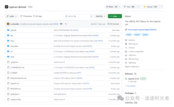The width and height of the screenshot is (174, 107).
Task: Click the OpenAI.sln file icon
Action: click(8, 83)
